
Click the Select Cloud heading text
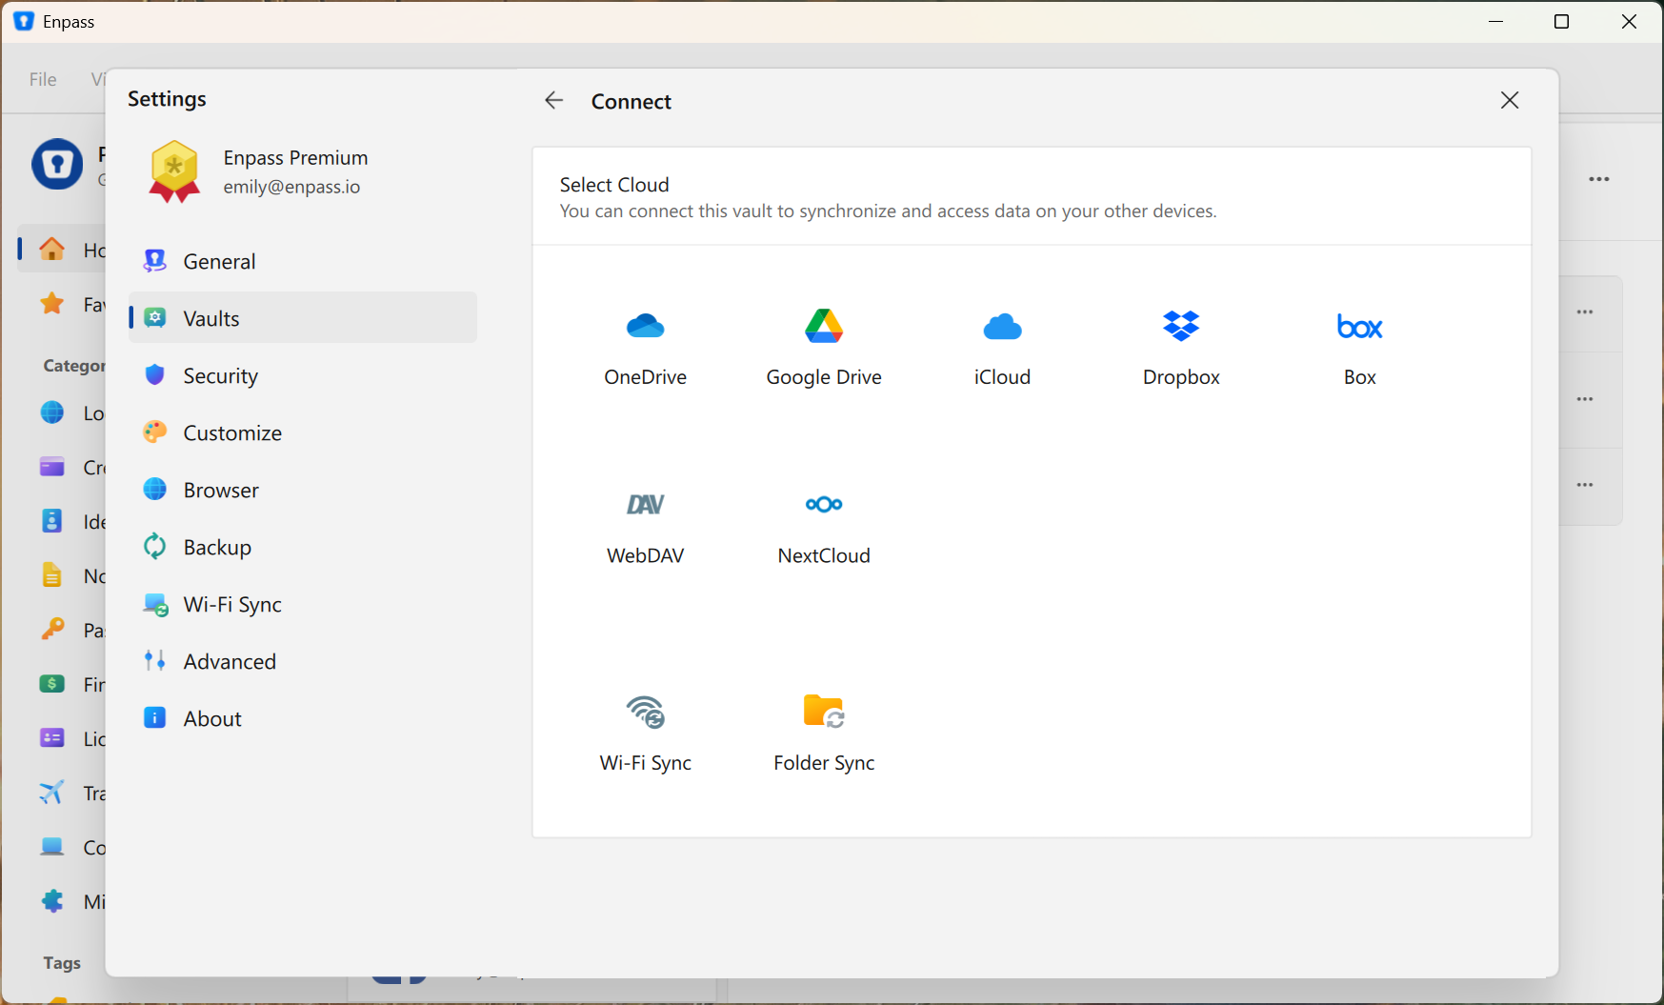point(614,185)
